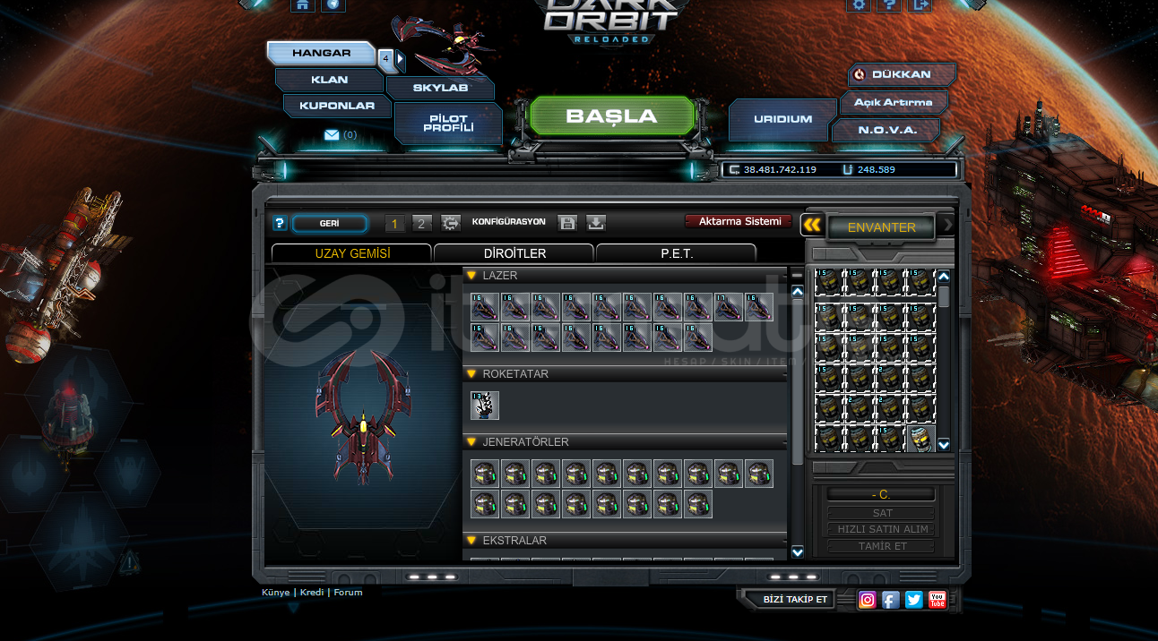Click the equipment list scroll-down arrow
1158x641 pixels.
click(798, 551)
